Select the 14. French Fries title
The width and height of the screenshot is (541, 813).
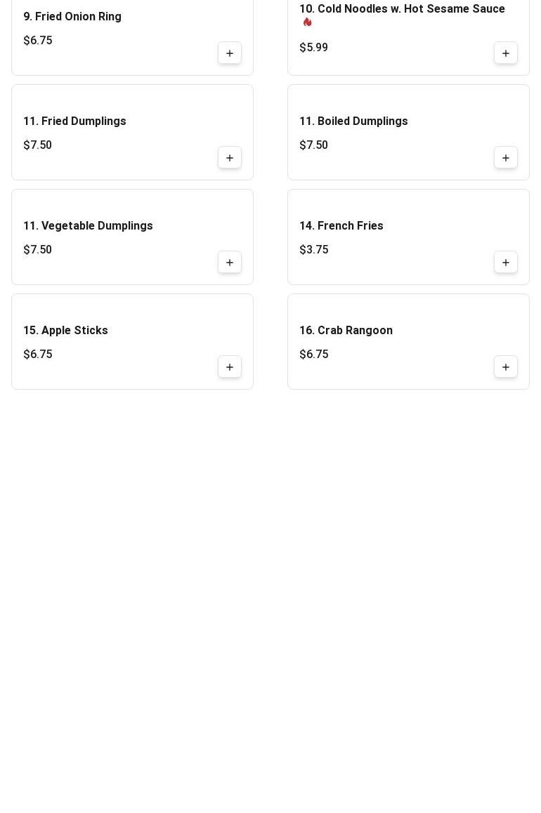coord(341,226)
